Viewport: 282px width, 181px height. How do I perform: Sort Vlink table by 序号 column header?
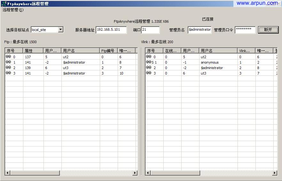(x=154, y=51)
